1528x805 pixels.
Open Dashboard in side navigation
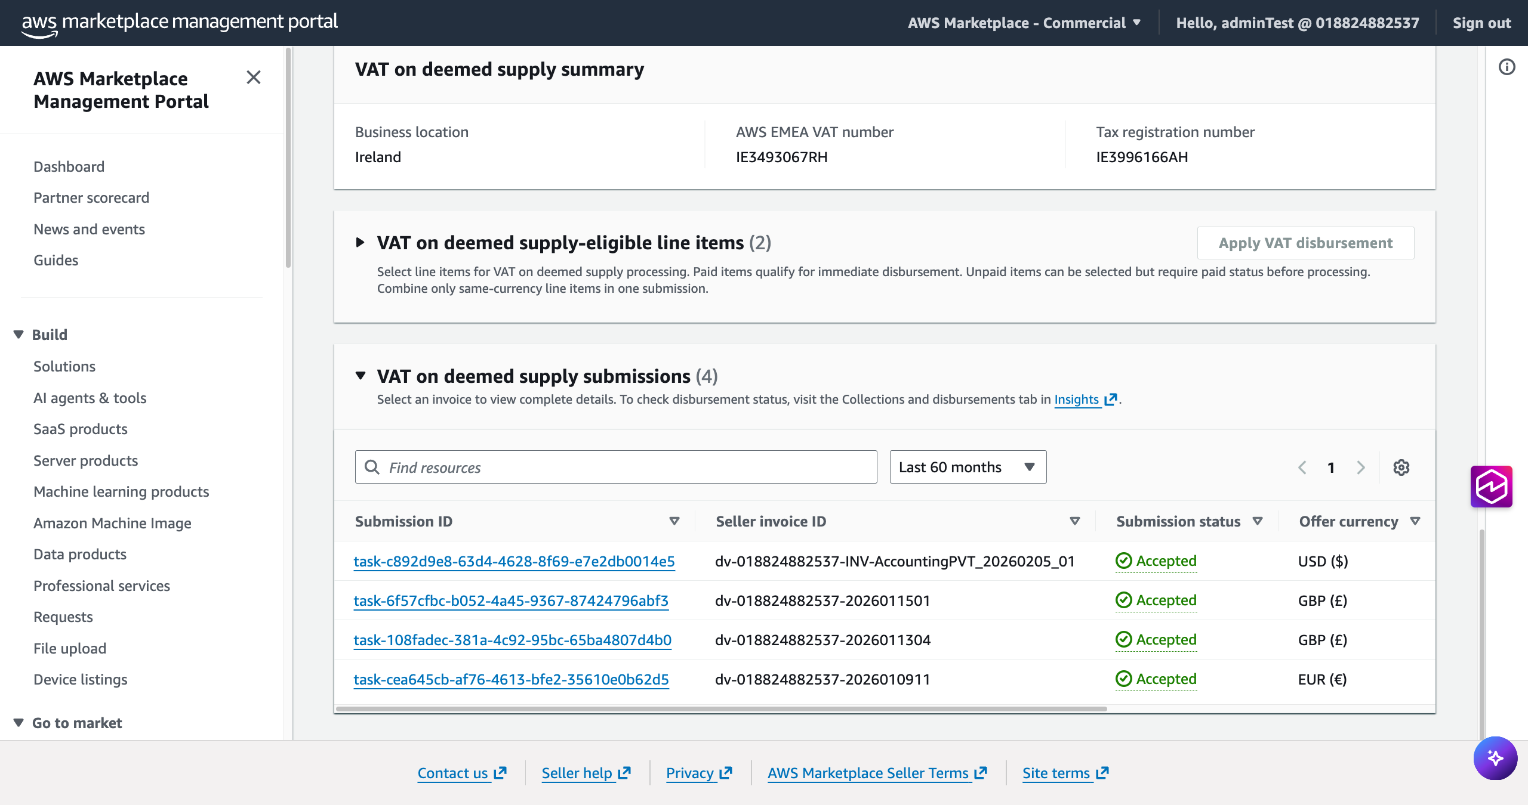(69, 166)
